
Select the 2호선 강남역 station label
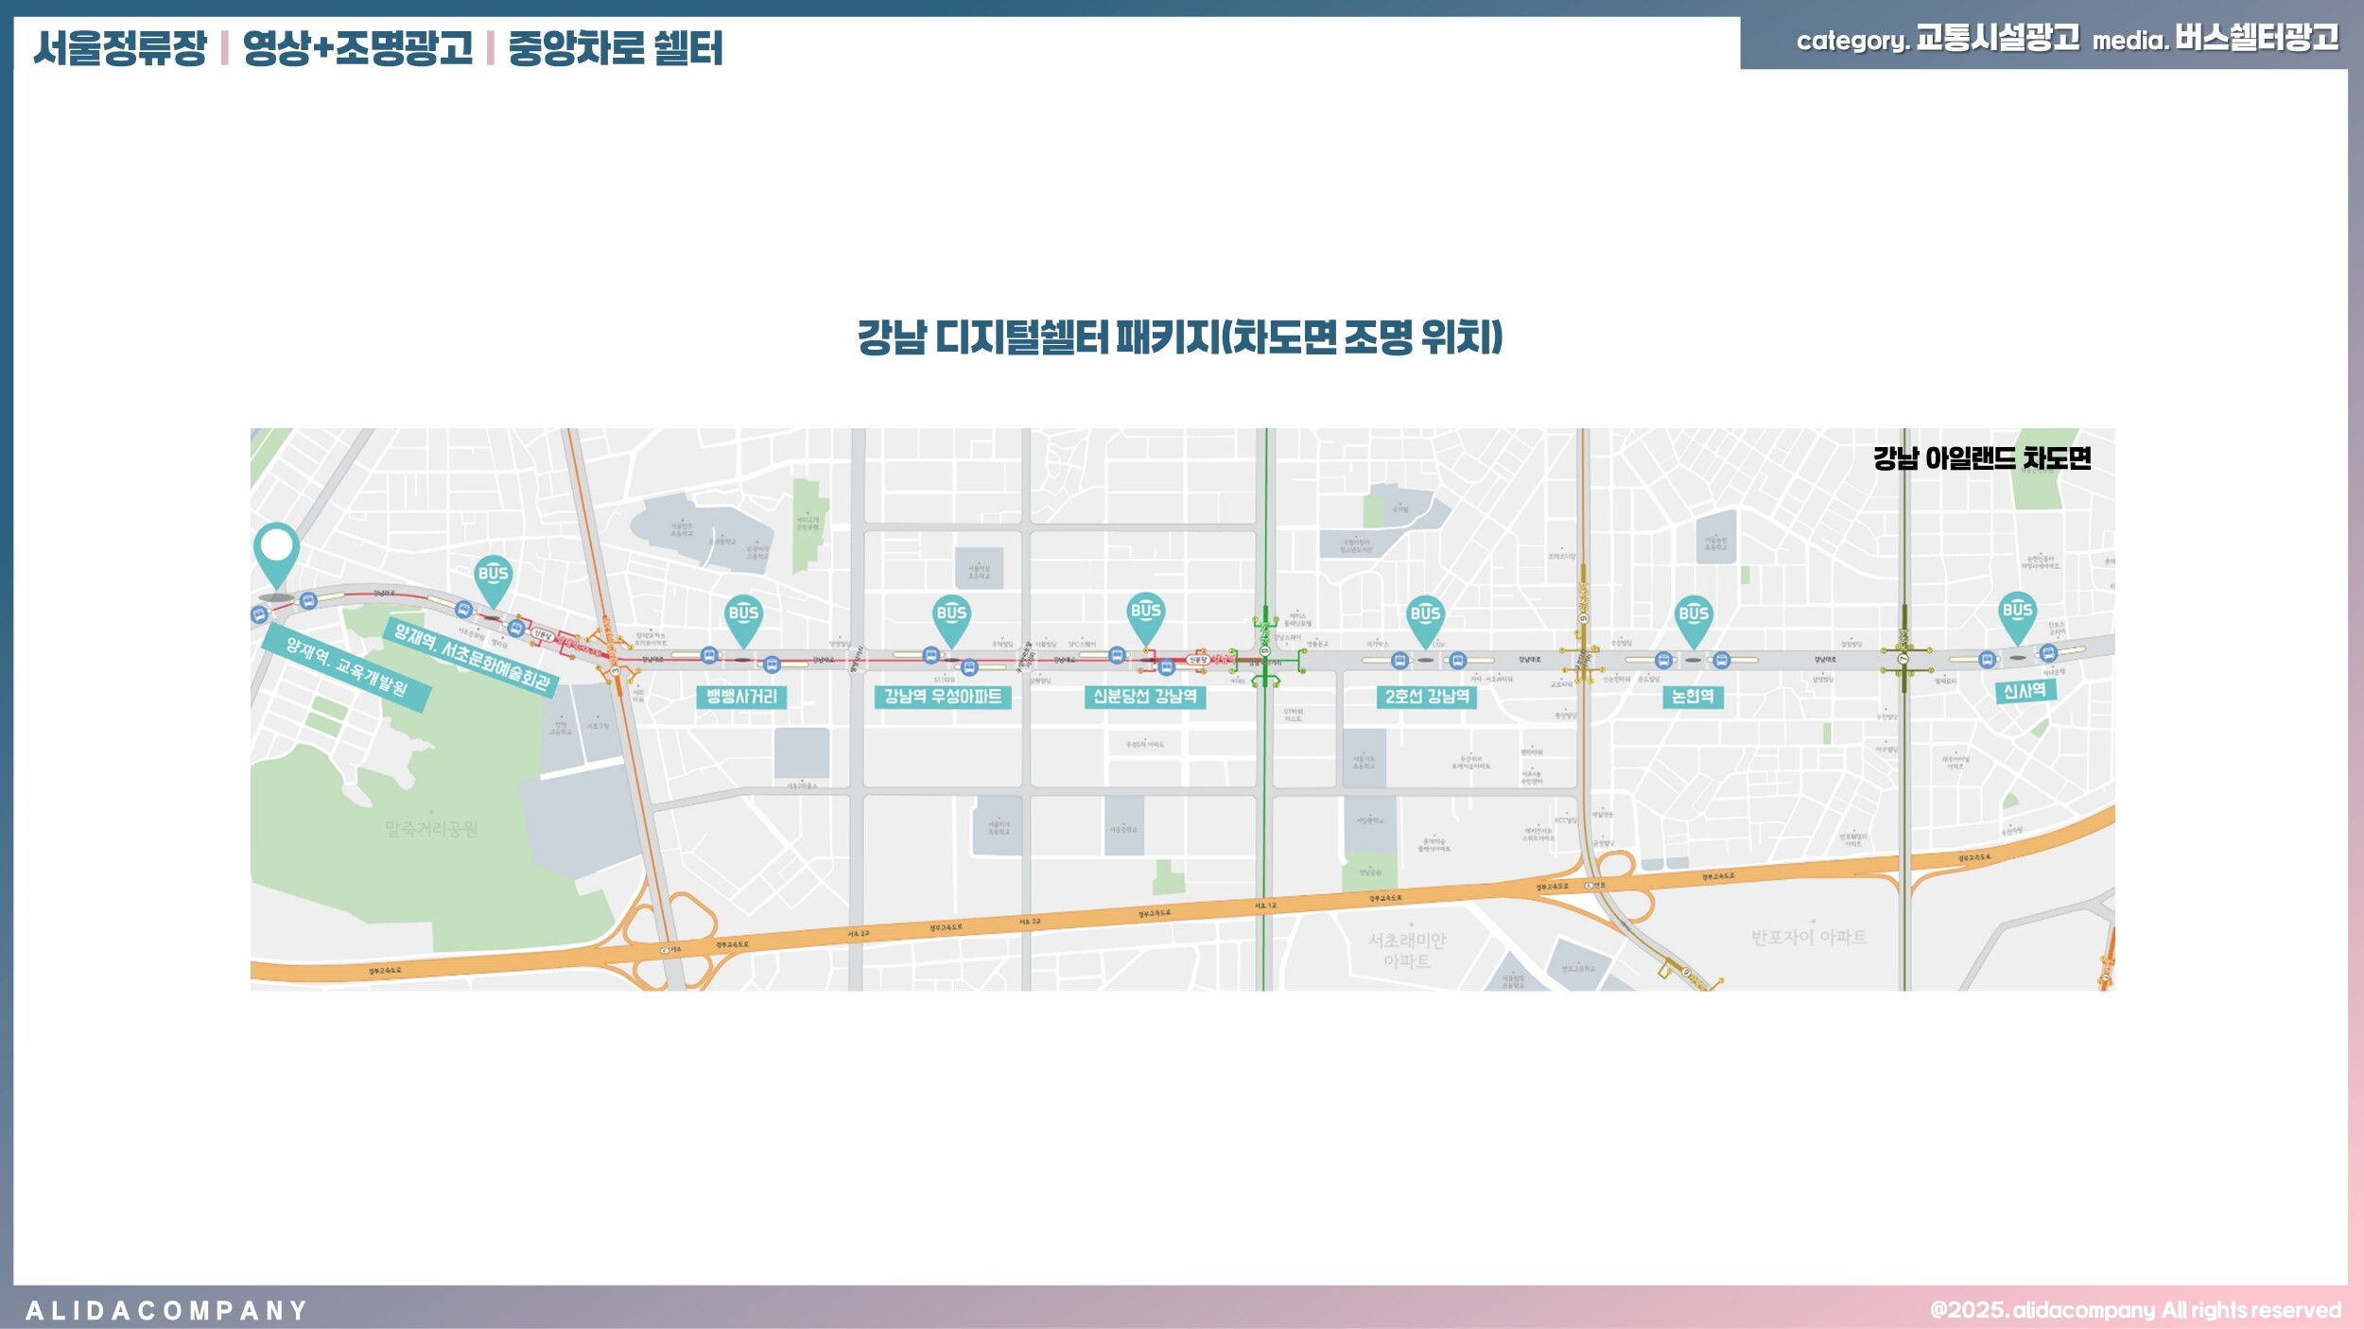1426,697
